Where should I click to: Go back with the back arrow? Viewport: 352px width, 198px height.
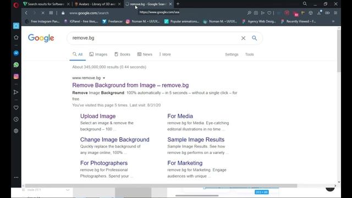click(x=26, y=13)
